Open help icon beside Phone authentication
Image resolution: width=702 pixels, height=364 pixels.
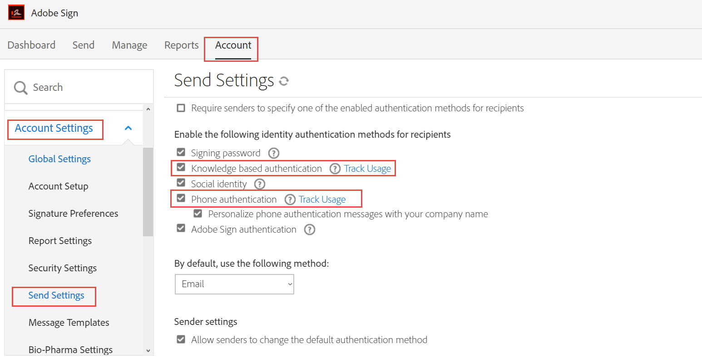[x=289, y=199]
